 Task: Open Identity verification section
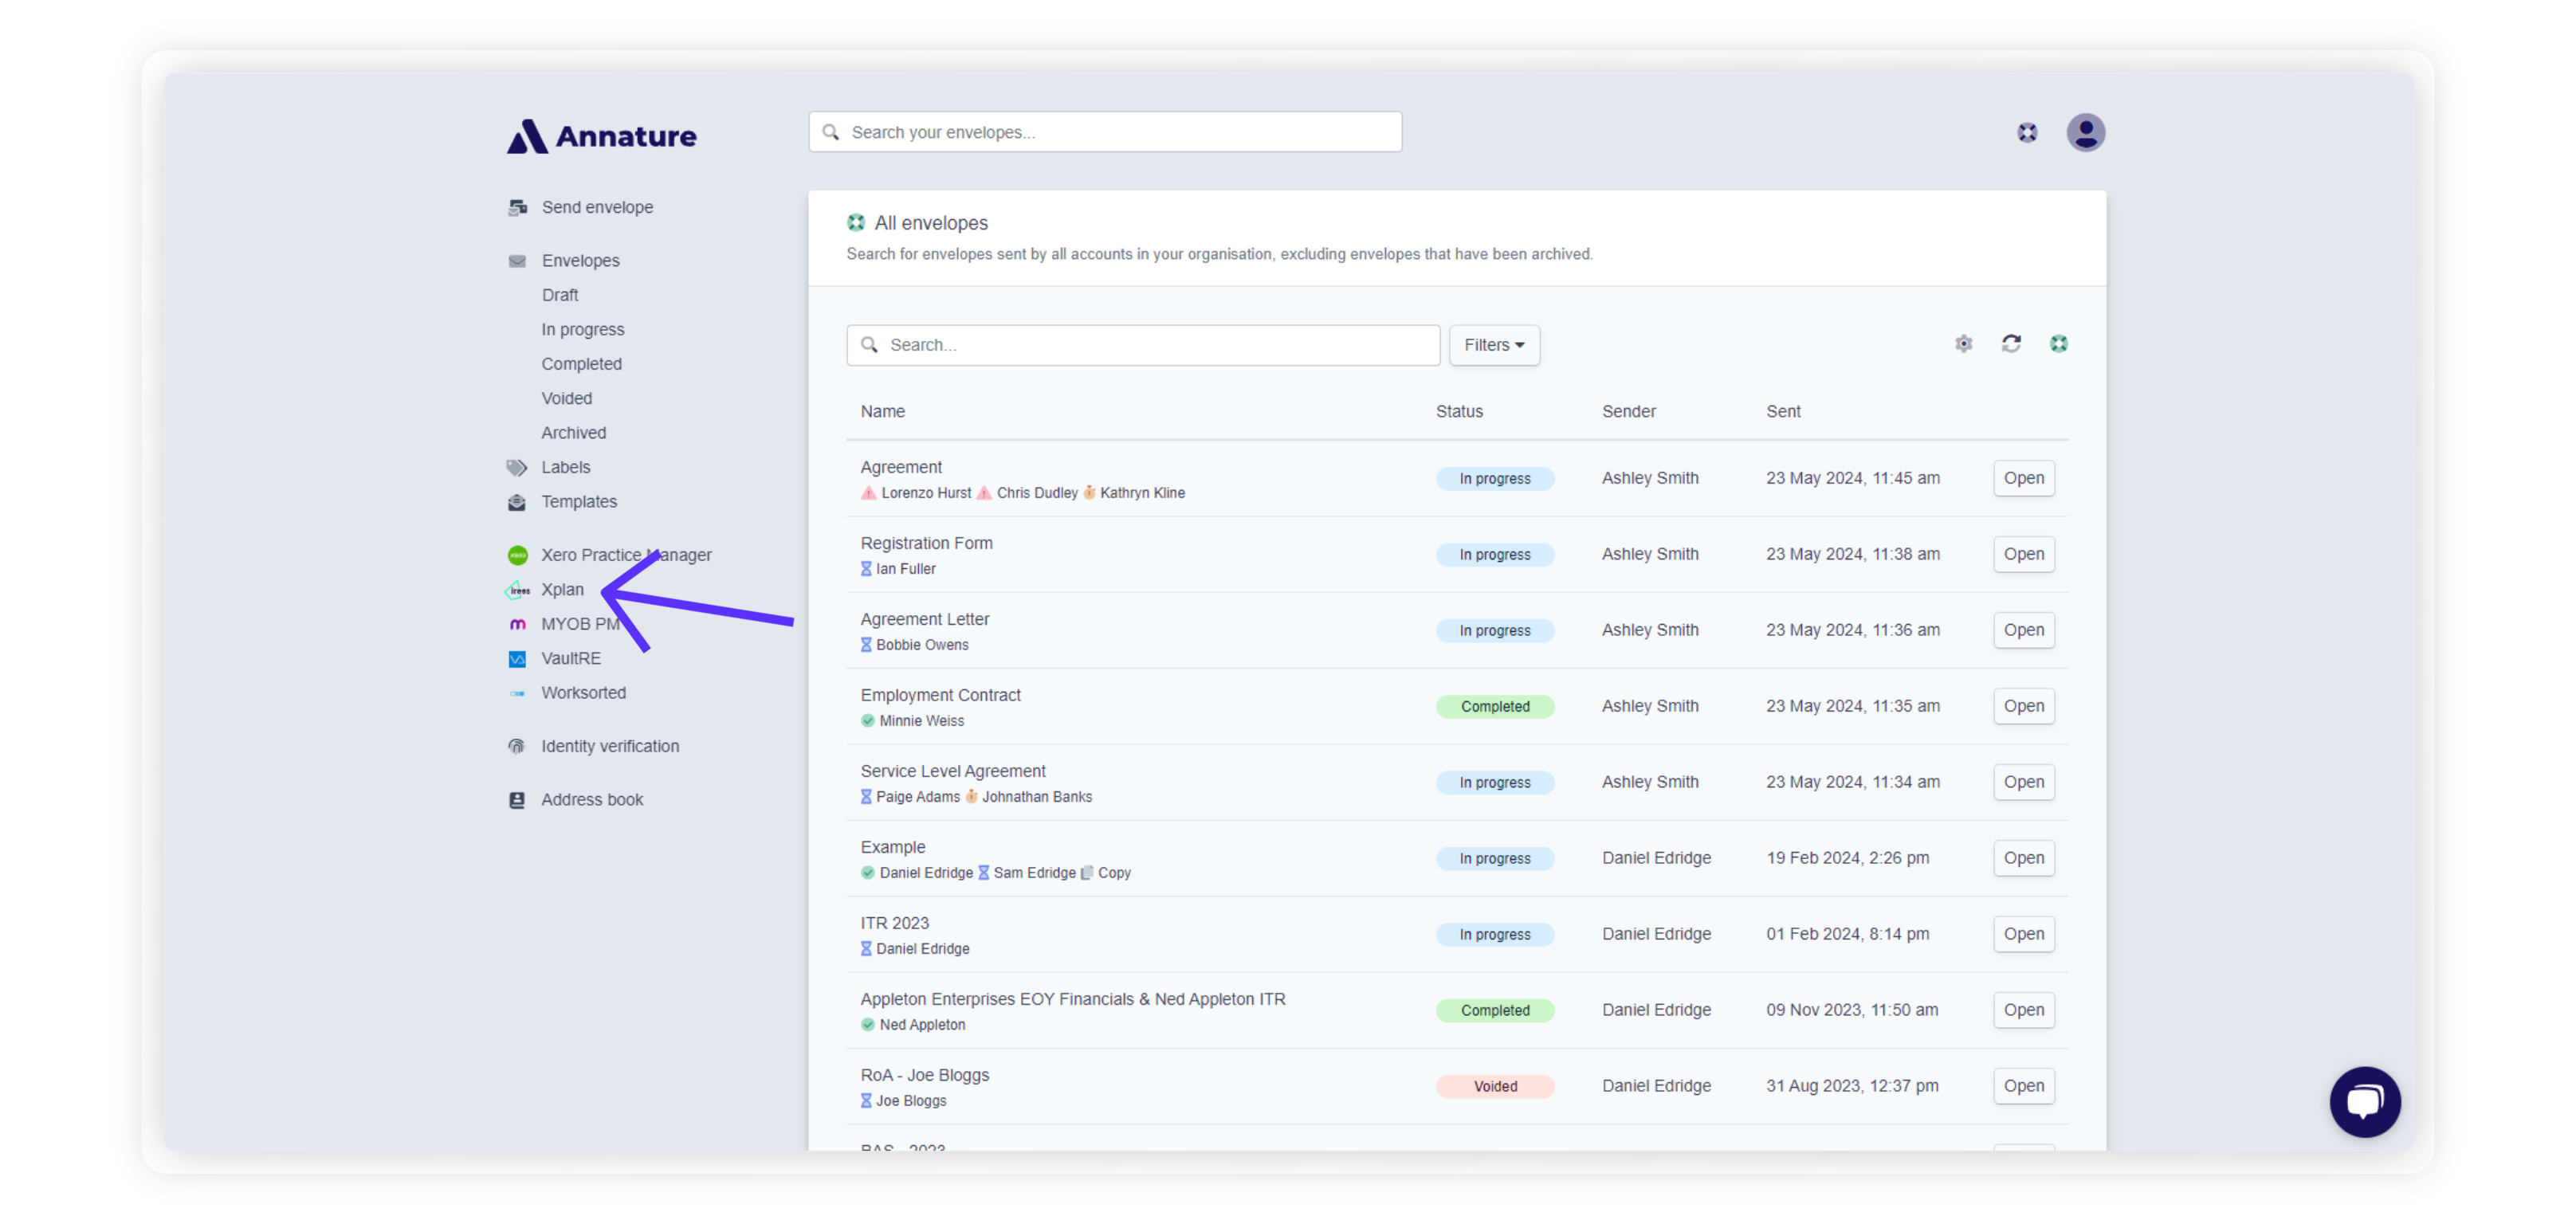point(609,745)
